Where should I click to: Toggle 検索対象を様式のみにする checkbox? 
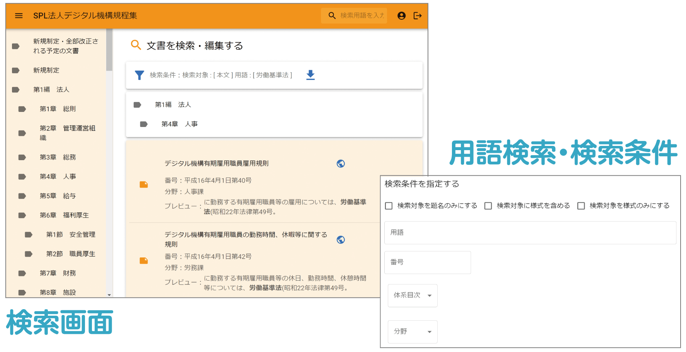click(x=581, y=206)
